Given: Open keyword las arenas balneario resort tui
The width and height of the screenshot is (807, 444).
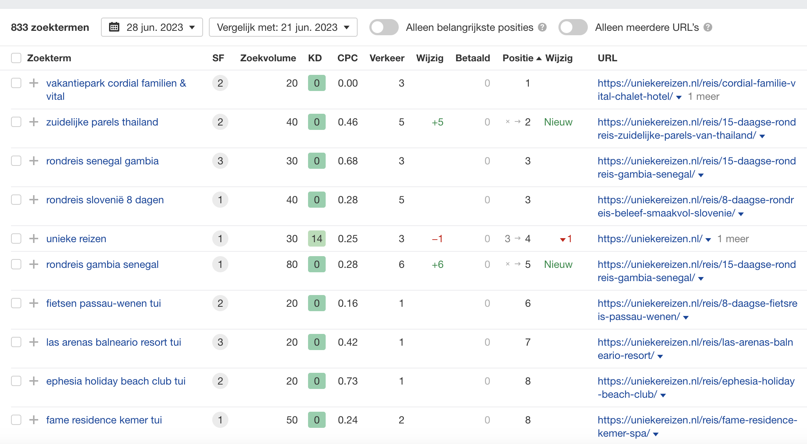Looking at the screenshot, I should pyautogui.click(x=114, y=342).
